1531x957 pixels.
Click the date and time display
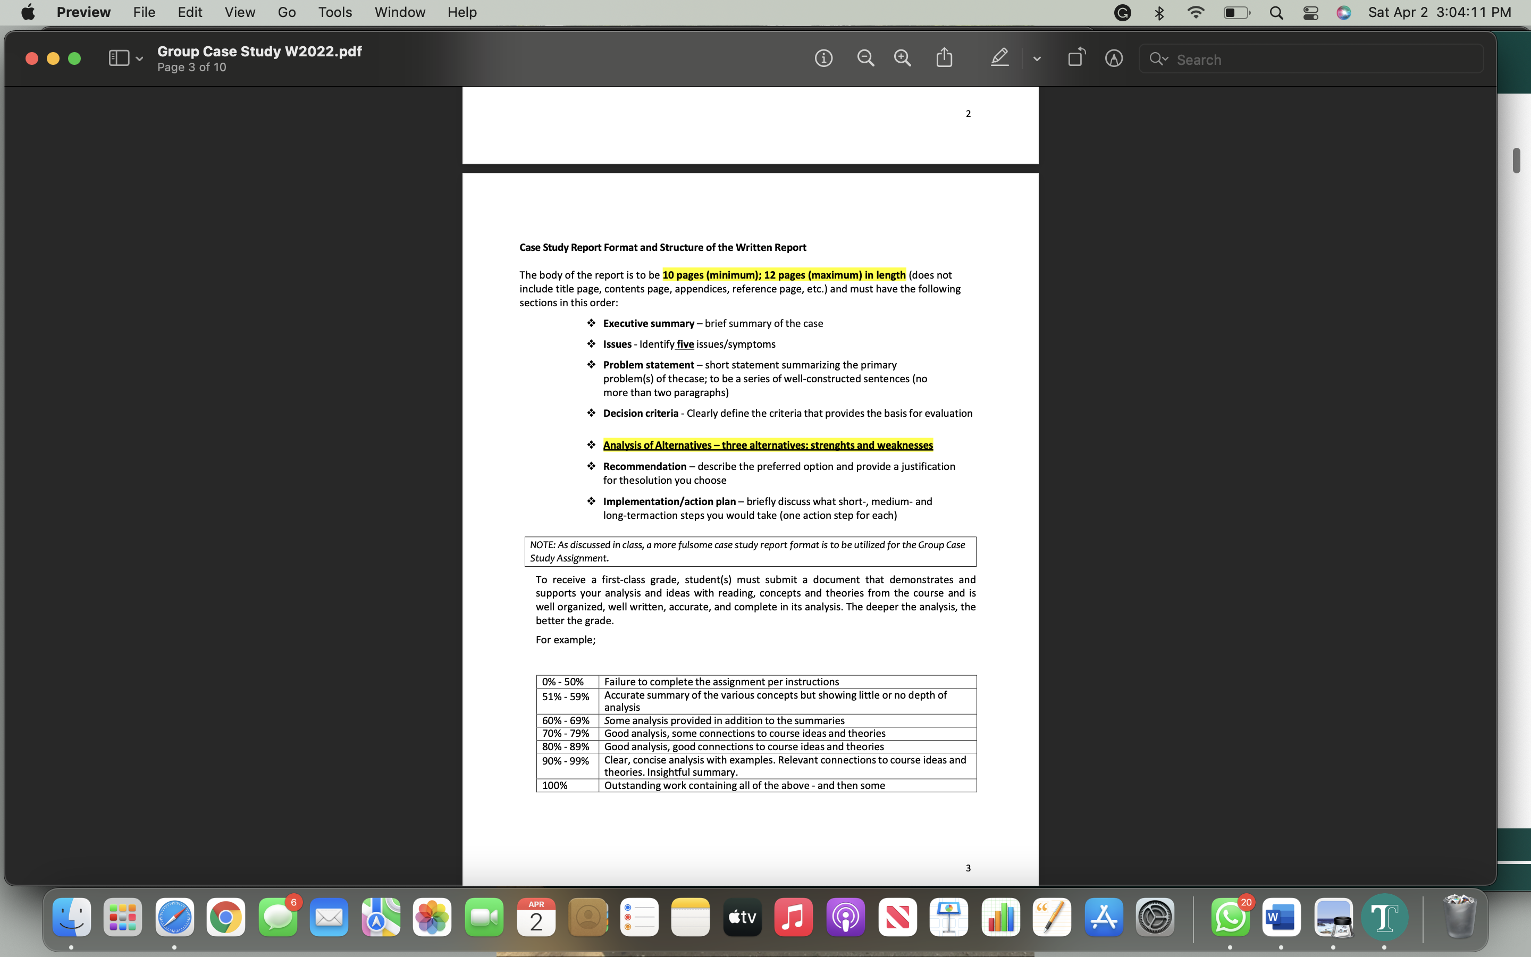[x=1439, y=12]
